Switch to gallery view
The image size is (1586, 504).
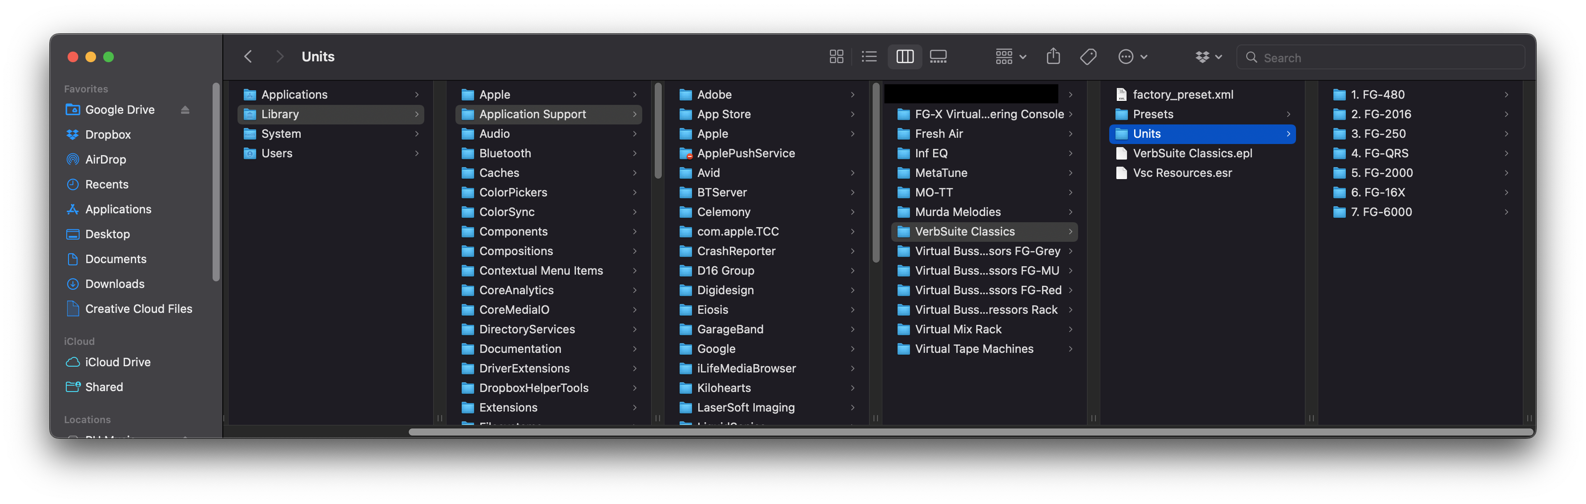938,56
